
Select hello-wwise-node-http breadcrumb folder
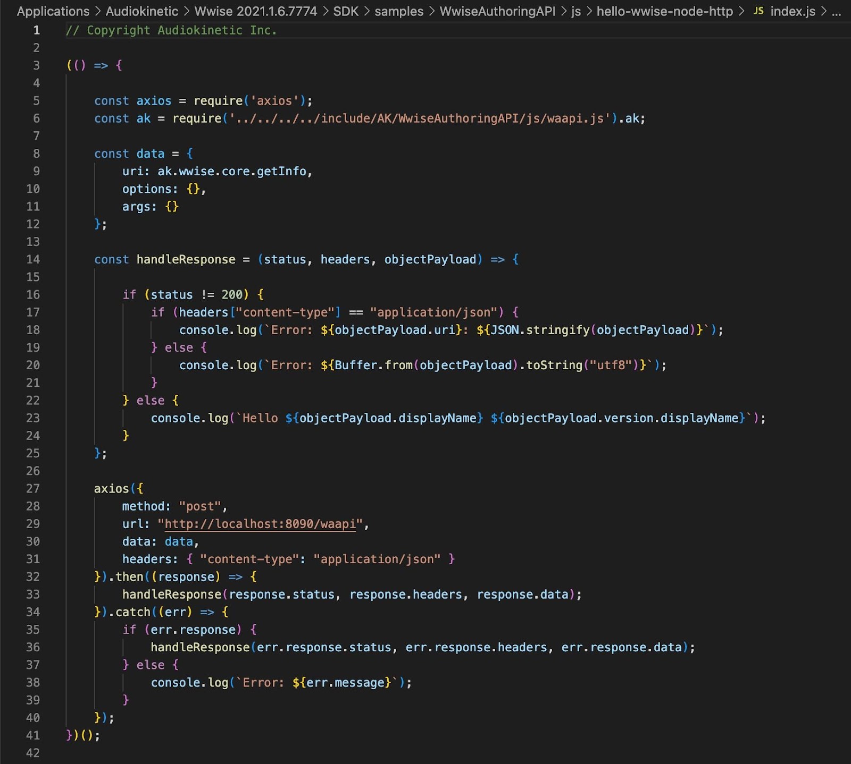(x=664, y=11)
